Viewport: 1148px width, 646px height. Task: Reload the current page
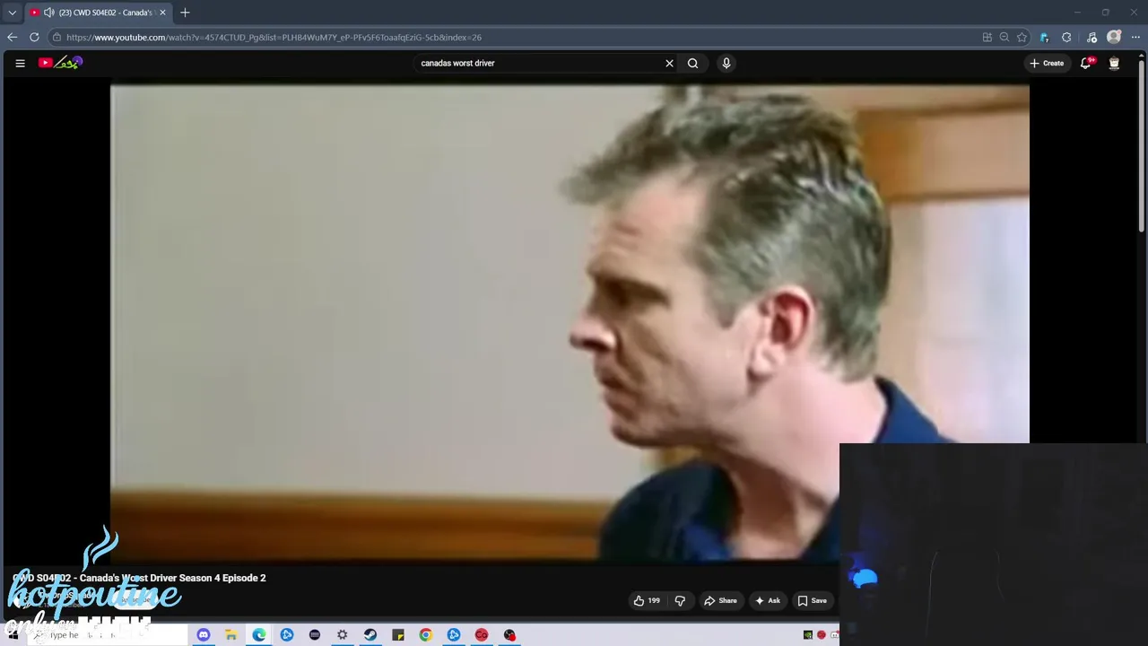pyautogui.click(x=34, y=37)
